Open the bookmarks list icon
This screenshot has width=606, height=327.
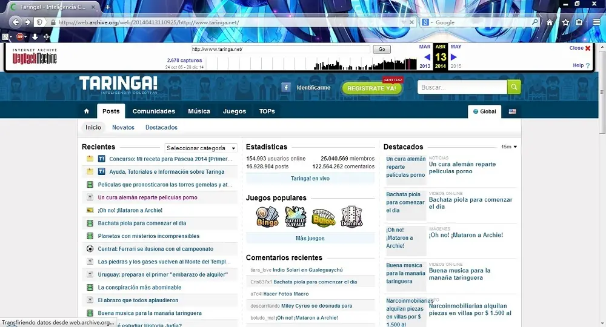pyautogui.click(x=579, y=22)
